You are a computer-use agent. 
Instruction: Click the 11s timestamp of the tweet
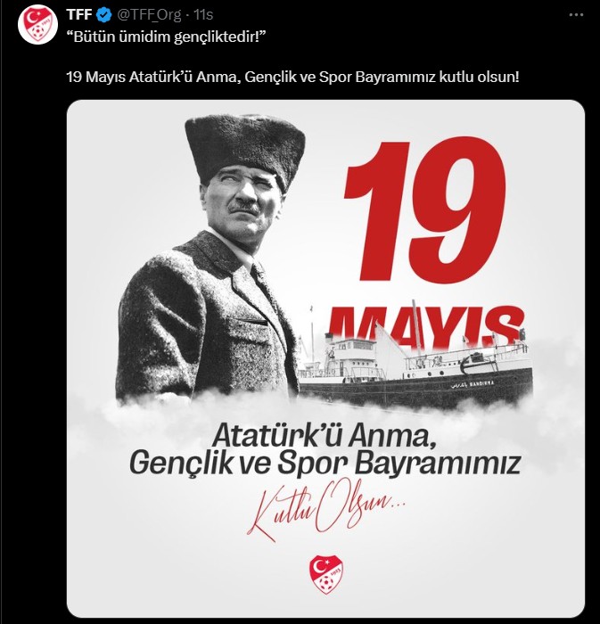pyautogui.click(x=203, y=15)
